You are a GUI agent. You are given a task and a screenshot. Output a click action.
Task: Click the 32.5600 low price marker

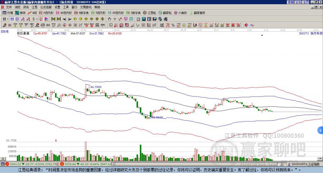(x=157, y=117)
